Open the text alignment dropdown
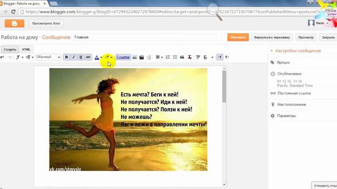337x189 pixels. (159, 57)
